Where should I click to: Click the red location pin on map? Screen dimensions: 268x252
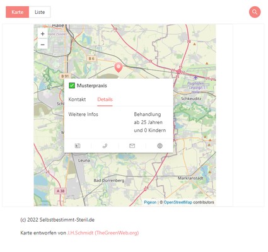[119, 67]
